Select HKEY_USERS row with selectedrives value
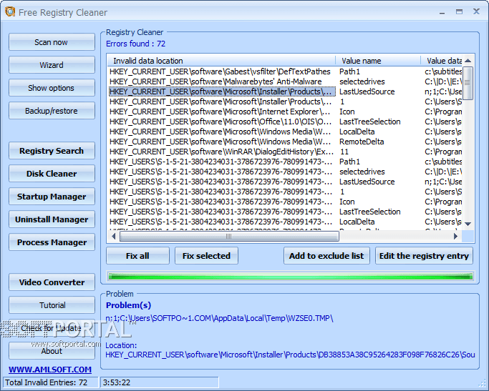Viewport: 489px width, 391px height. pos(285,172)
